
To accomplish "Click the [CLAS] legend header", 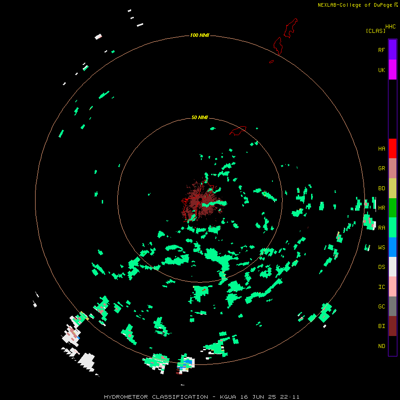I will [376, 31].
